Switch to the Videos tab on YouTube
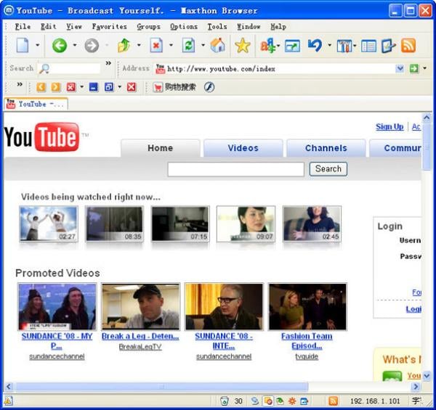The width and height of the screenshot is (436, 410). (x=243, y=148)
